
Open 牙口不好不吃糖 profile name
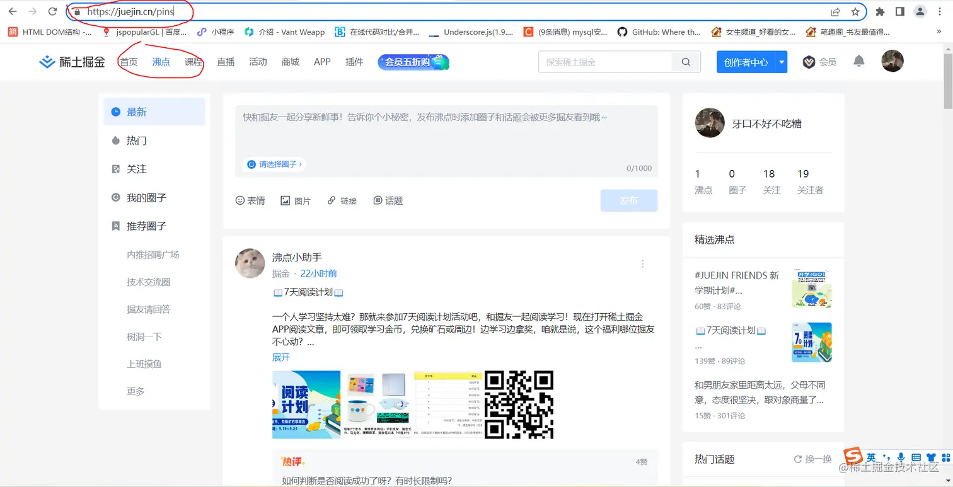click(x=766, y=123)
